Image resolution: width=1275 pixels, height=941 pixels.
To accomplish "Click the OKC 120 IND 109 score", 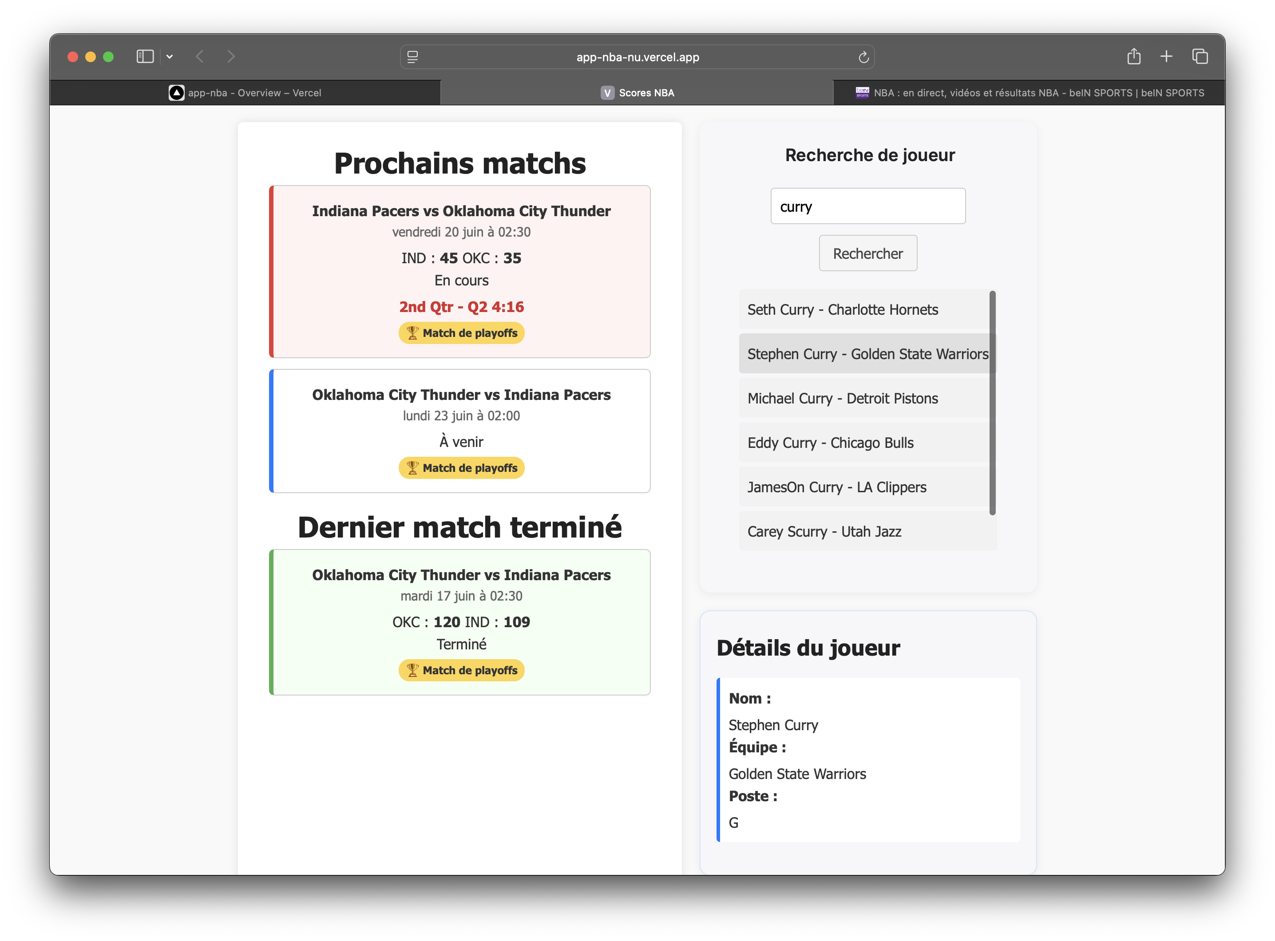I will tap(461, 622).
